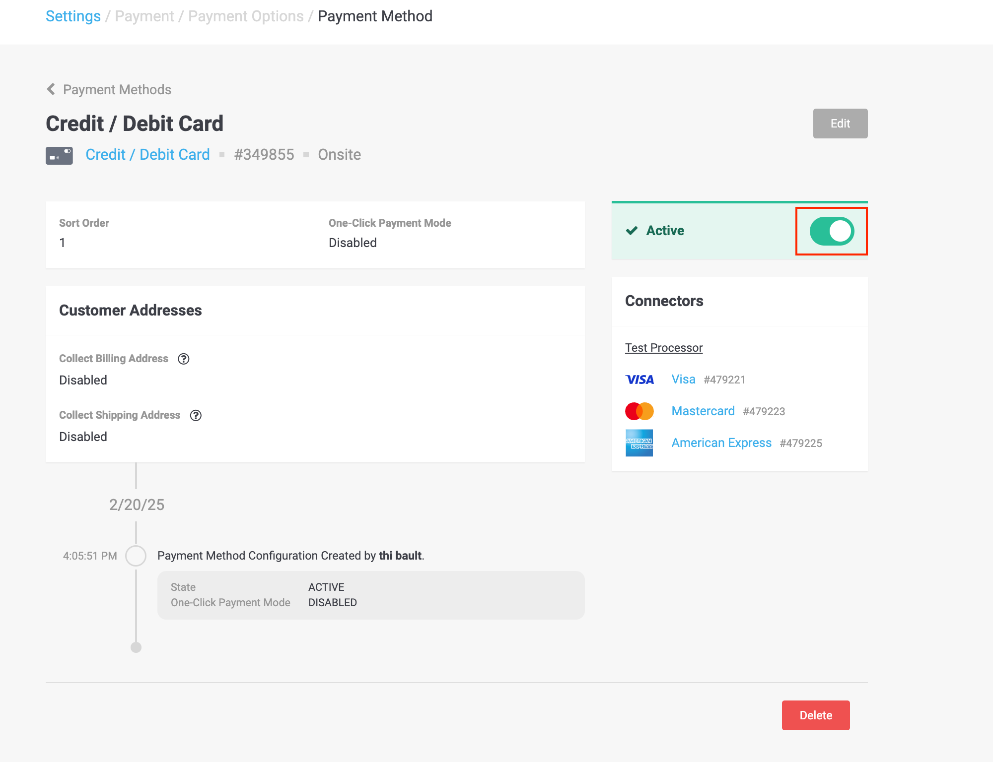The width and height of the screenshot is (993, 762).
Task: Open the Credit / Debit Card link
Action: 147,155
